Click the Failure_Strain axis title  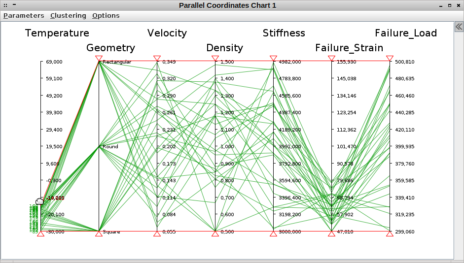[x=349, y=48]
